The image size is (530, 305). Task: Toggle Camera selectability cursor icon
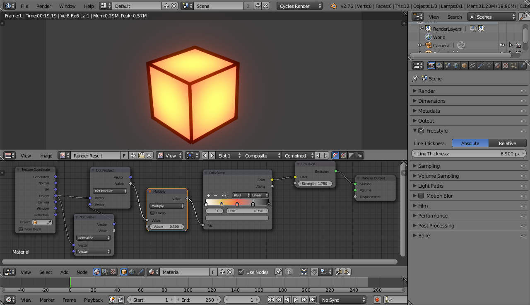pos(511,45)
